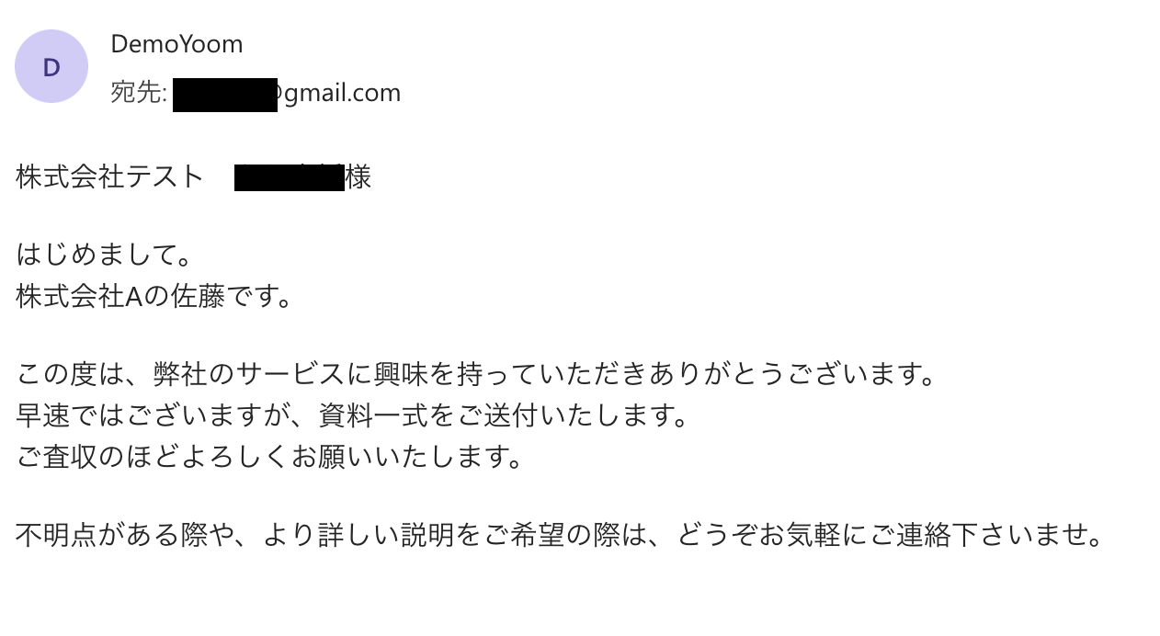This screenshot has height=636, width=1160.
Task: Click 早速ではございますが at line start
Action: click(x=152, y=416)
